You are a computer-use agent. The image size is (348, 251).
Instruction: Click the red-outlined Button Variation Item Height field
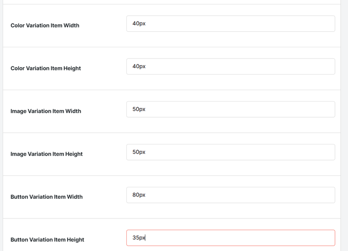click(x=231, y=238)
